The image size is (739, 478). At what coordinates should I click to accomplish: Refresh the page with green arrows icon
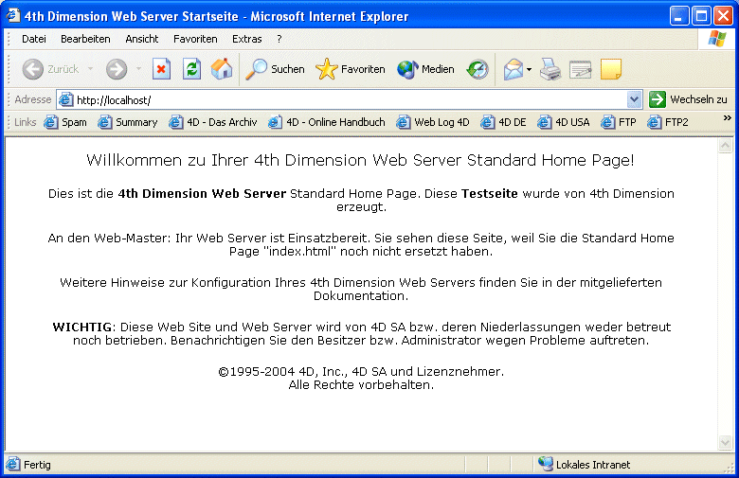[191, 69]
